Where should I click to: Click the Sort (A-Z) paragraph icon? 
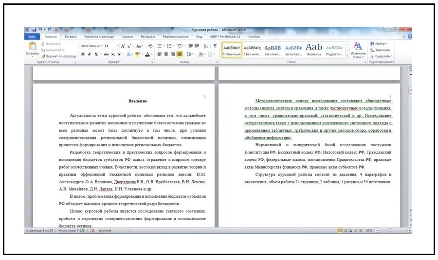pyautogui.click(x=205, y=46)
